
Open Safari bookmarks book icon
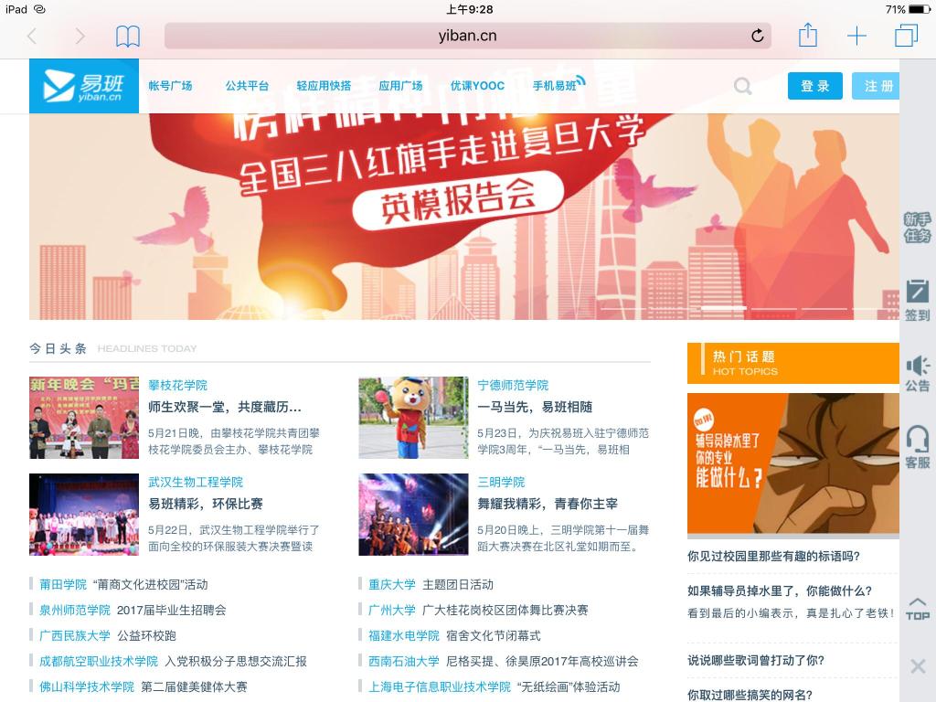tap(128, 36)
